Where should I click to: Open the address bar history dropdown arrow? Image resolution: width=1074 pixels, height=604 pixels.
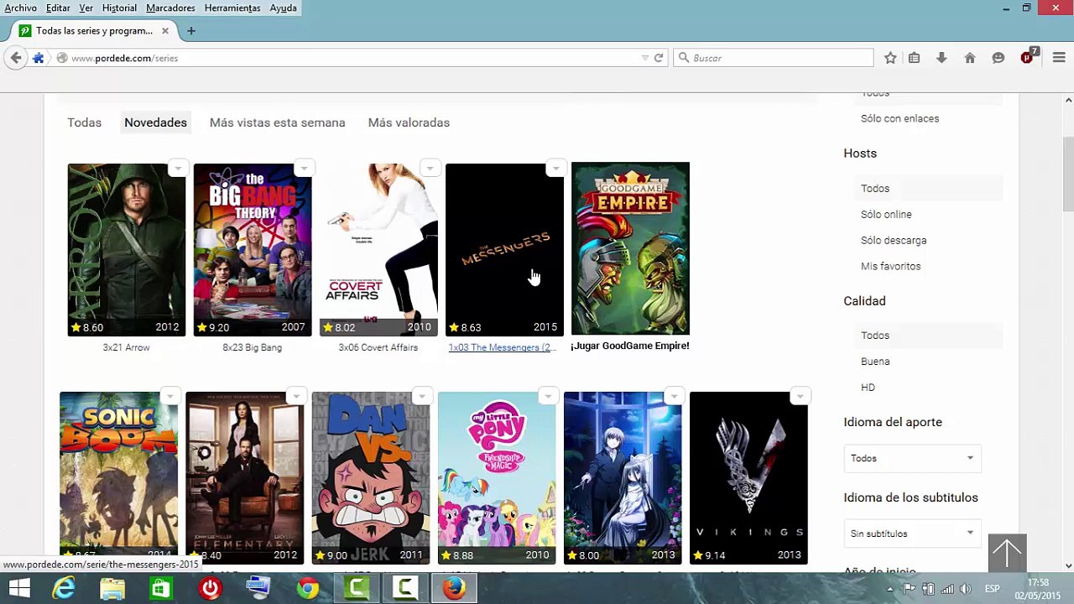coord(645,58)
